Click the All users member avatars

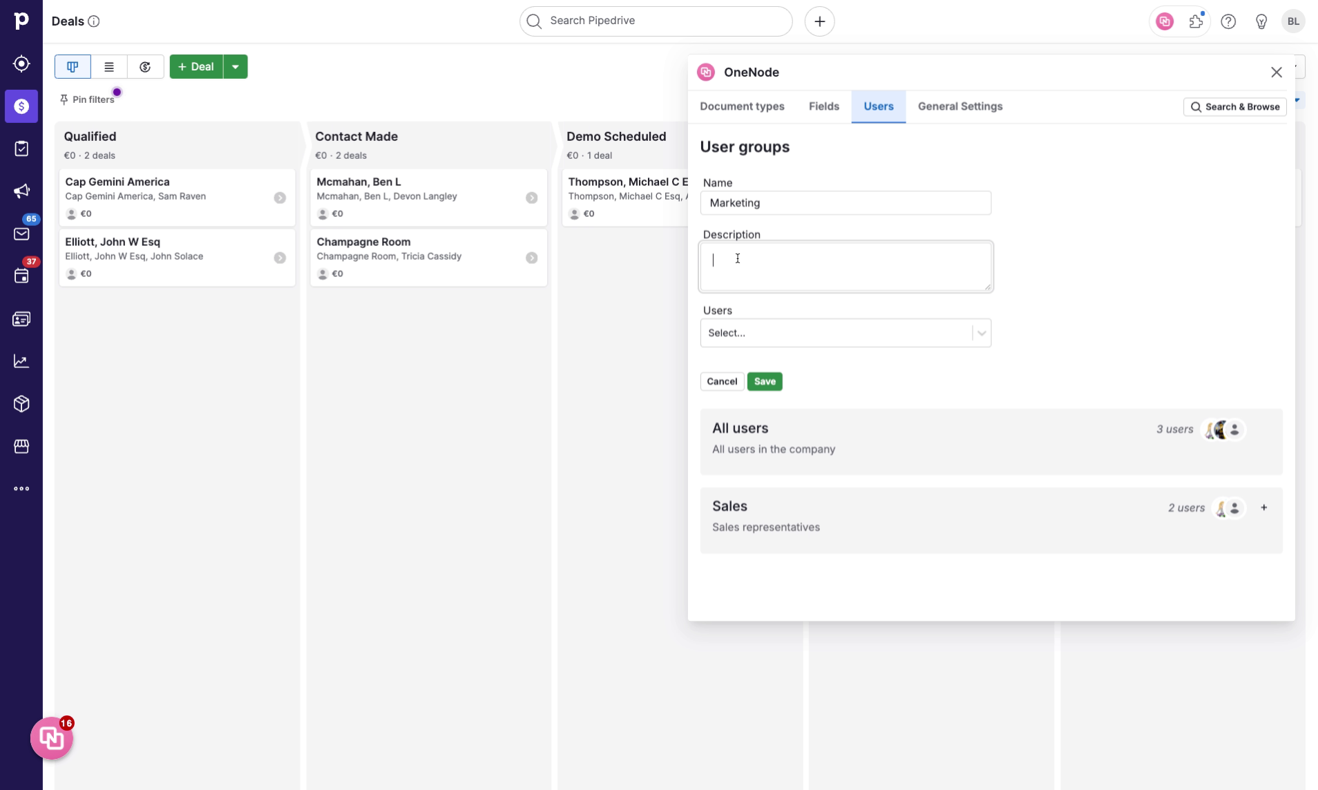1223,430
